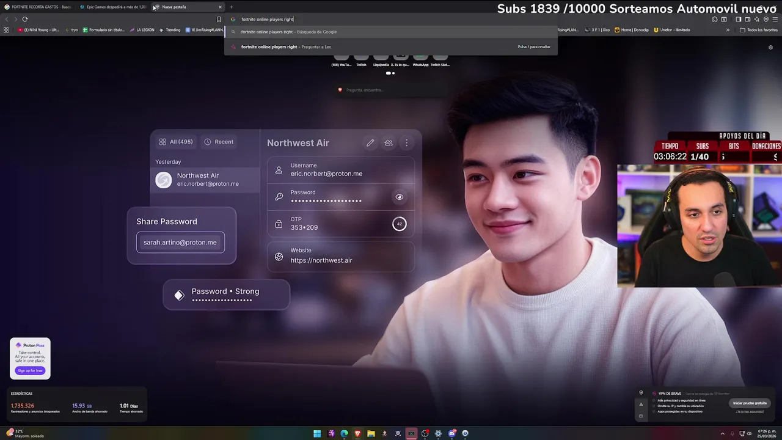Click ¿Ya te has suscrito? link
Viewport: 782px width, 440px height.
[x=751, y=412]
